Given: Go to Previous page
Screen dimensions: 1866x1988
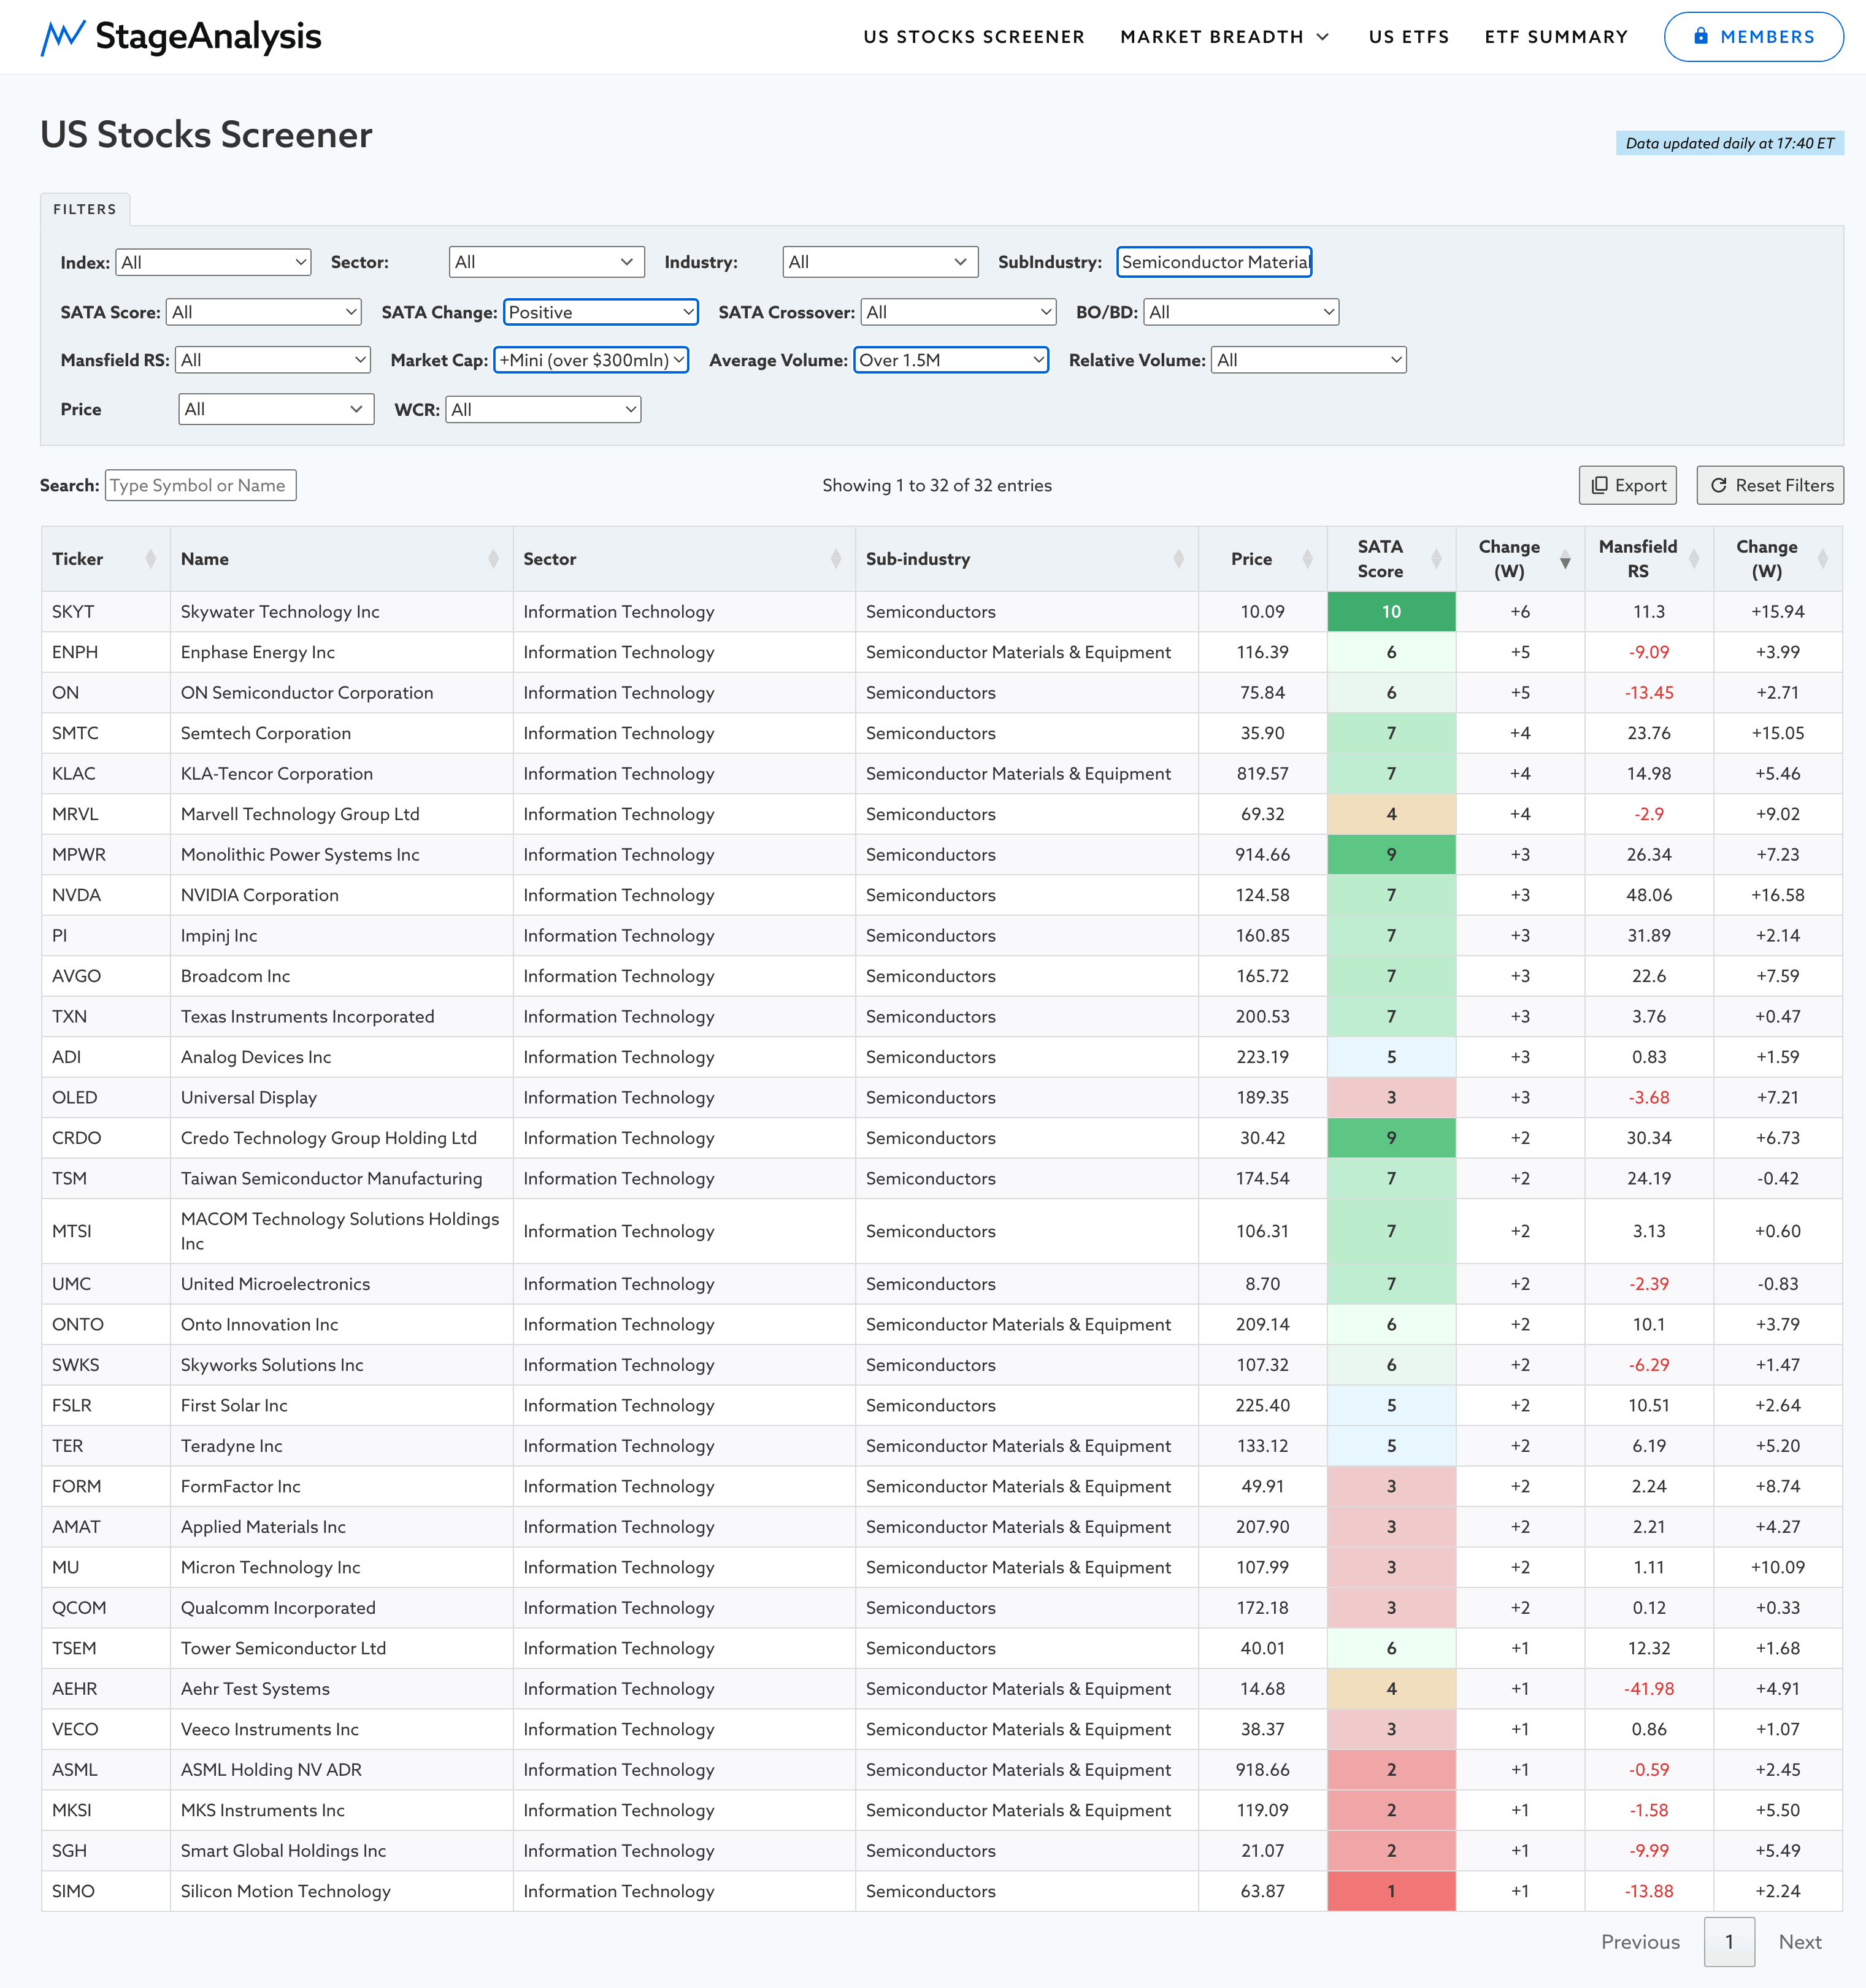Looking at the screenshot, I should coord(1640,1941).
